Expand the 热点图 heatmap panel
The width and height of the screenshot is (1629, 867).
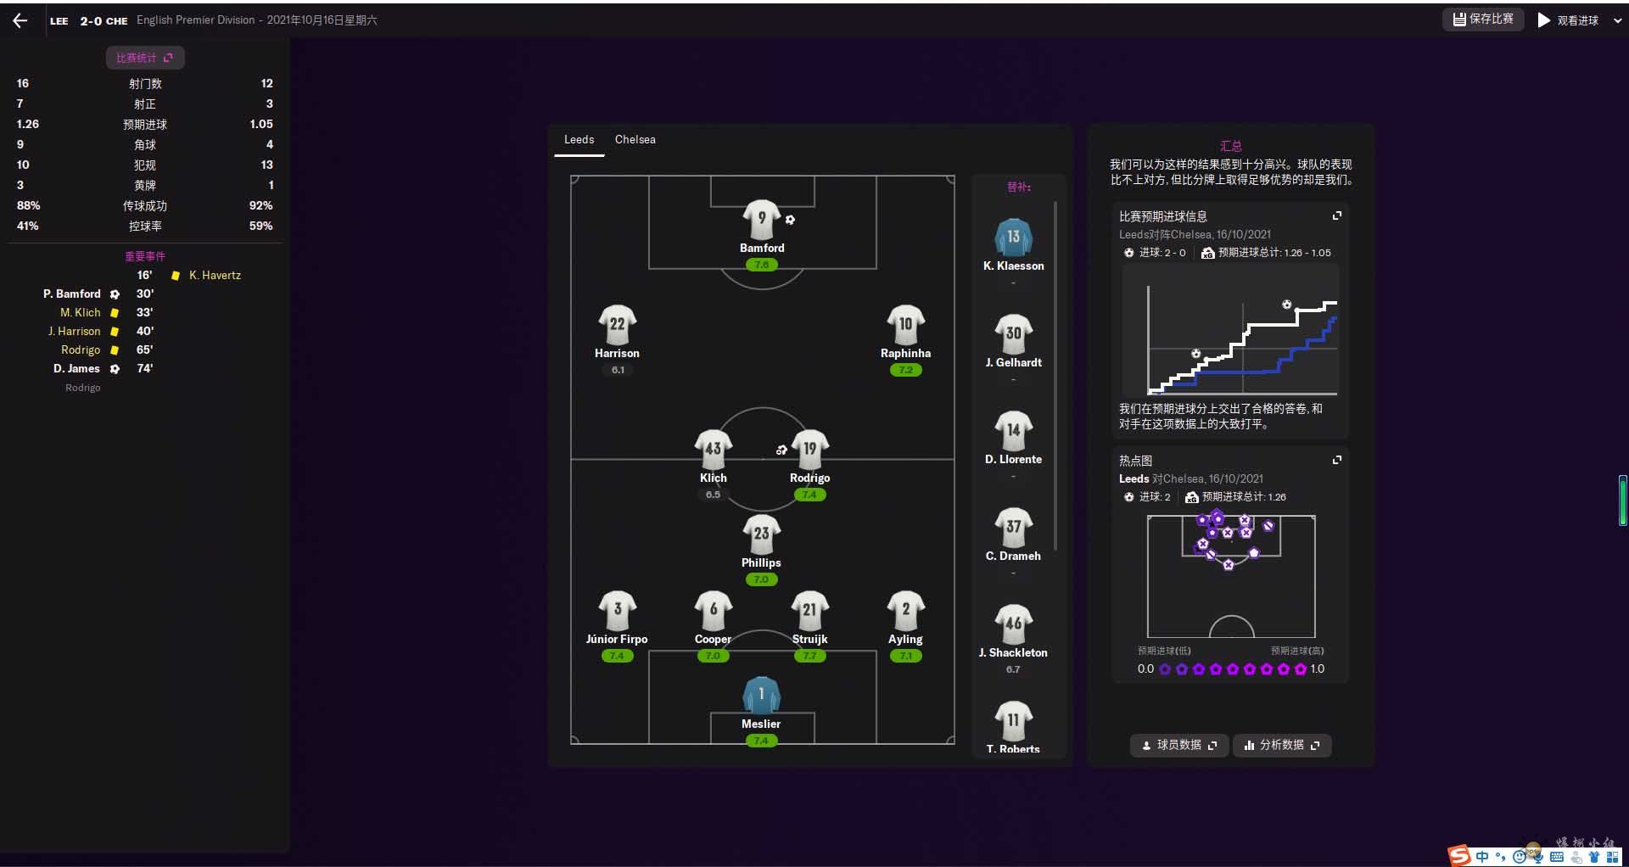click(1337, 461)
